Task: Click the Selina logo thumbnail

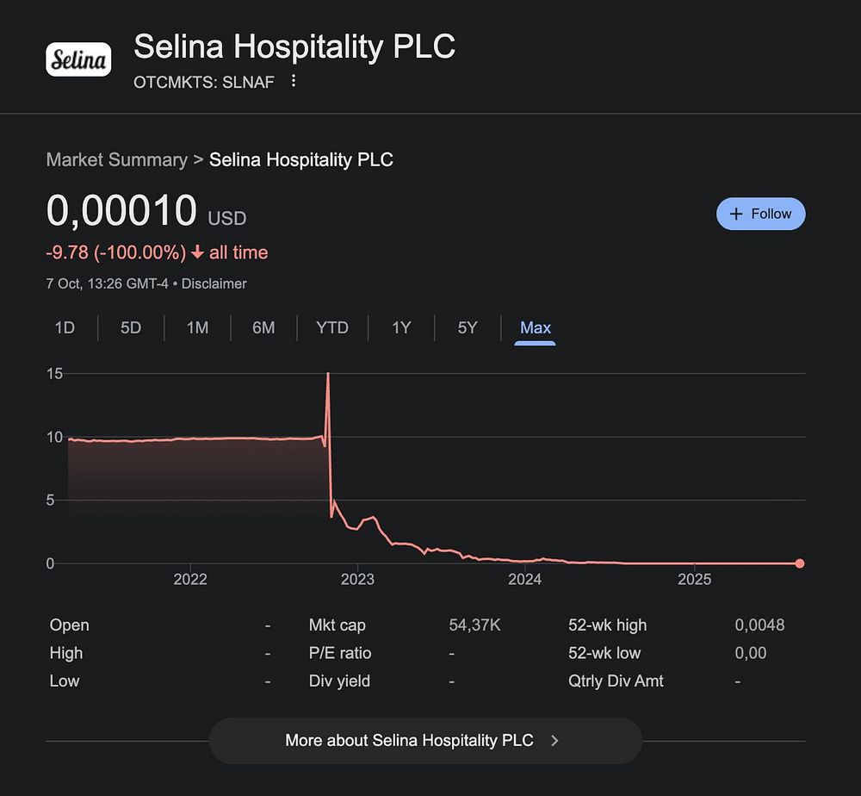Action: pyautogui.click(x=78, y=59)
